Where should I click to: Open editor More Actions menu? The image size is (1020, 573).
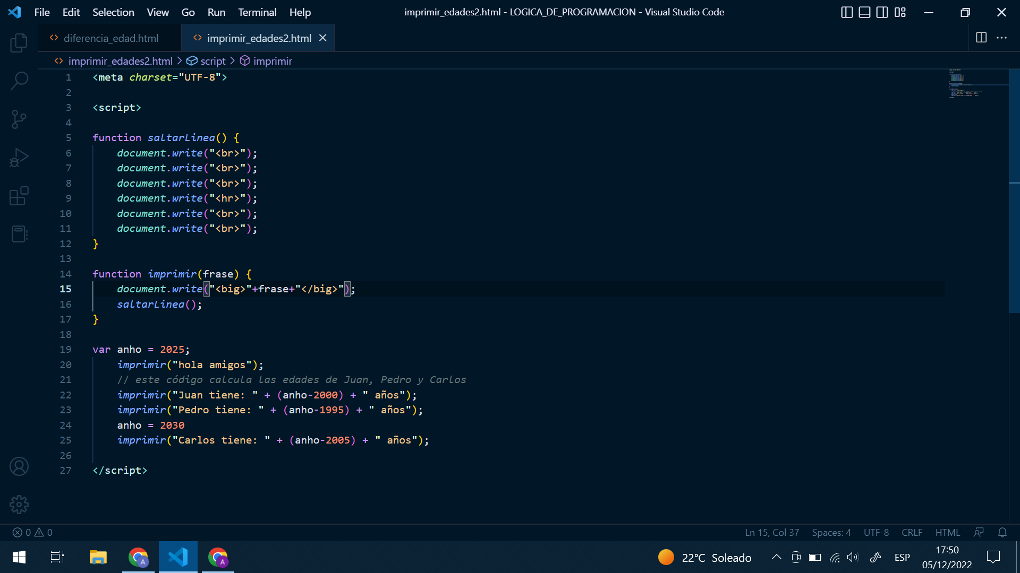(x=1001, y=38)
